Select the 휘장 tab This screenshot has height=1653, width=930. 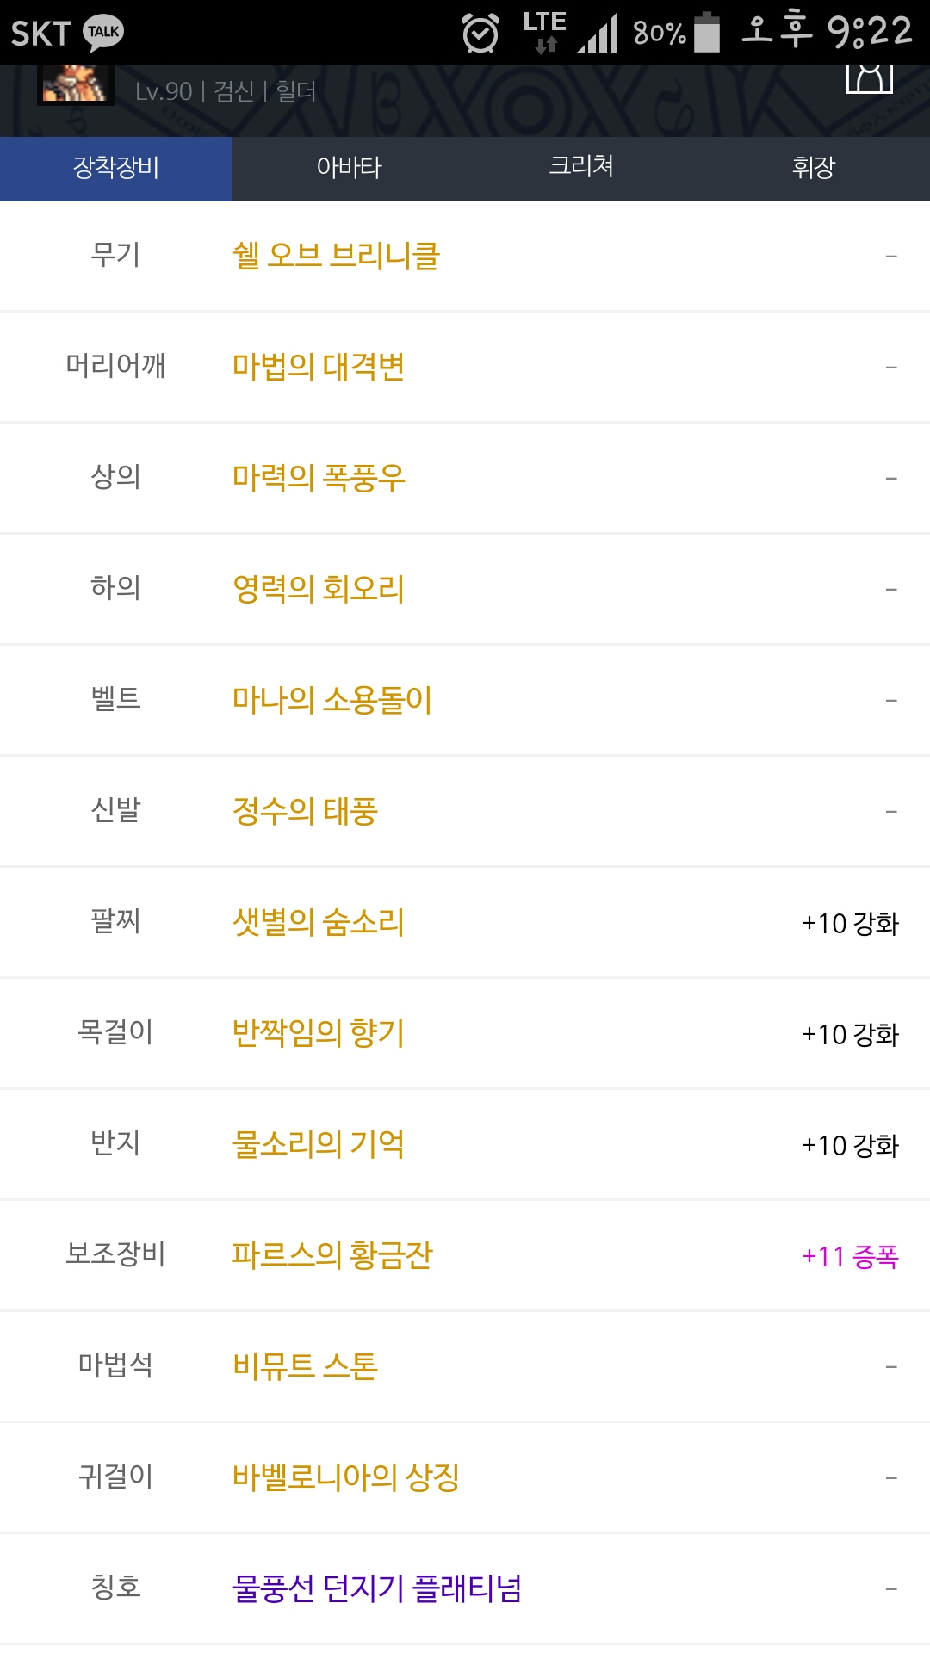point(814,168)
